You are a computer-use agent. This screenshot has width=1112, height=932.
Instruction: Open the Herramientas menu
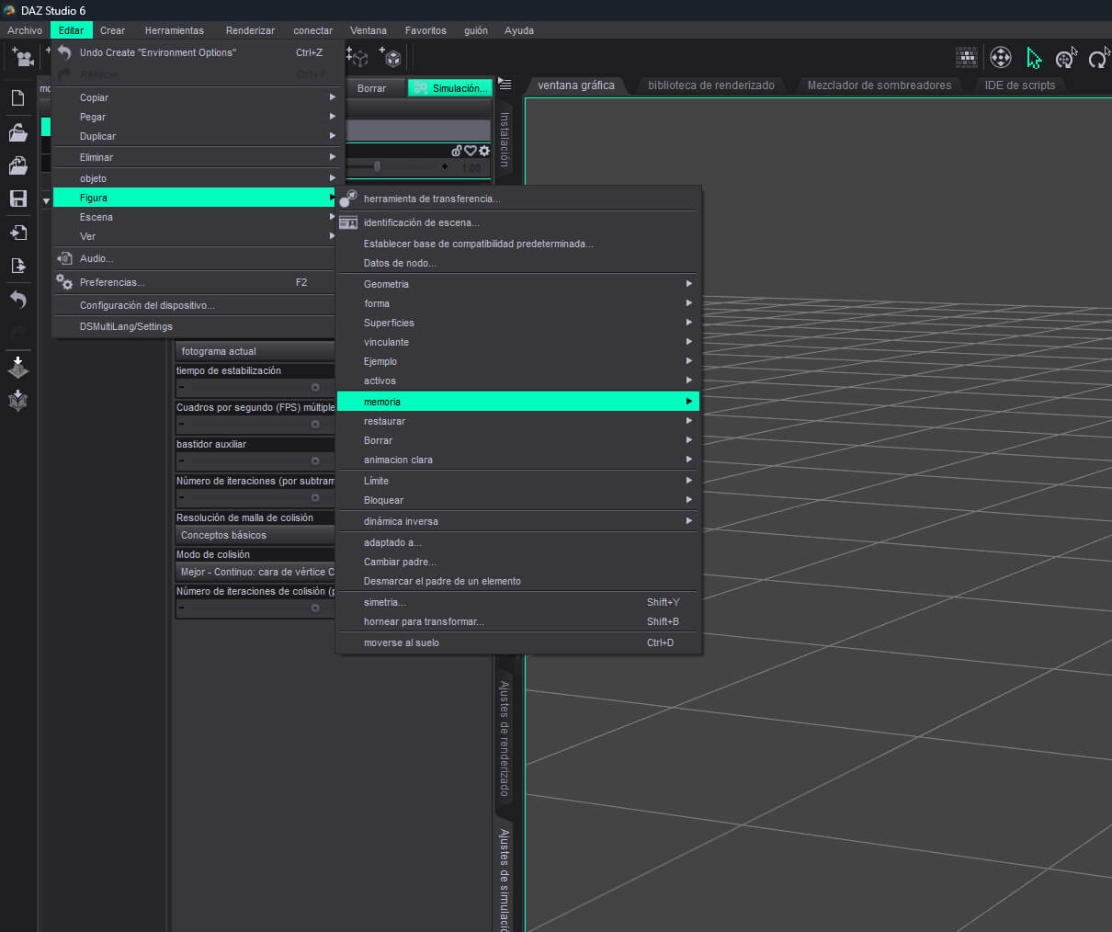[x=175, y=30]
